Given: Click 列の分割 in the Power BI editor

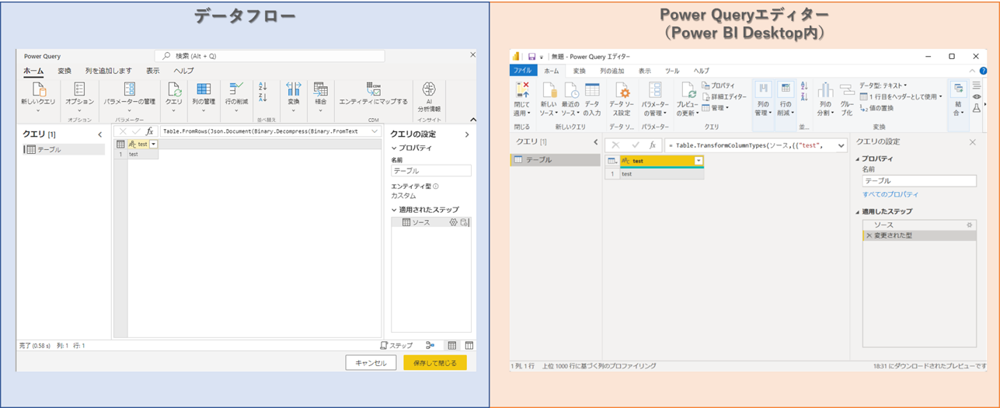Looking at the screenshot, I should tap(824, 99).
